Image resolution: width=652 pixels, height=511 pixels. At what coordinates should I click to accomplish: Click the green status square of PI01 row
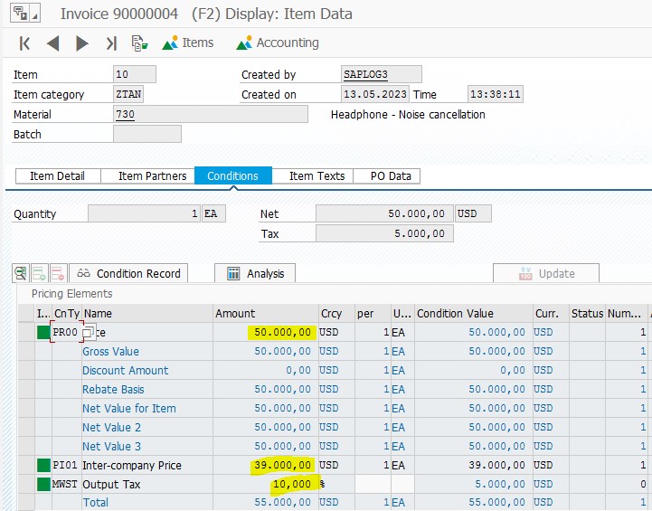(43, 465)
